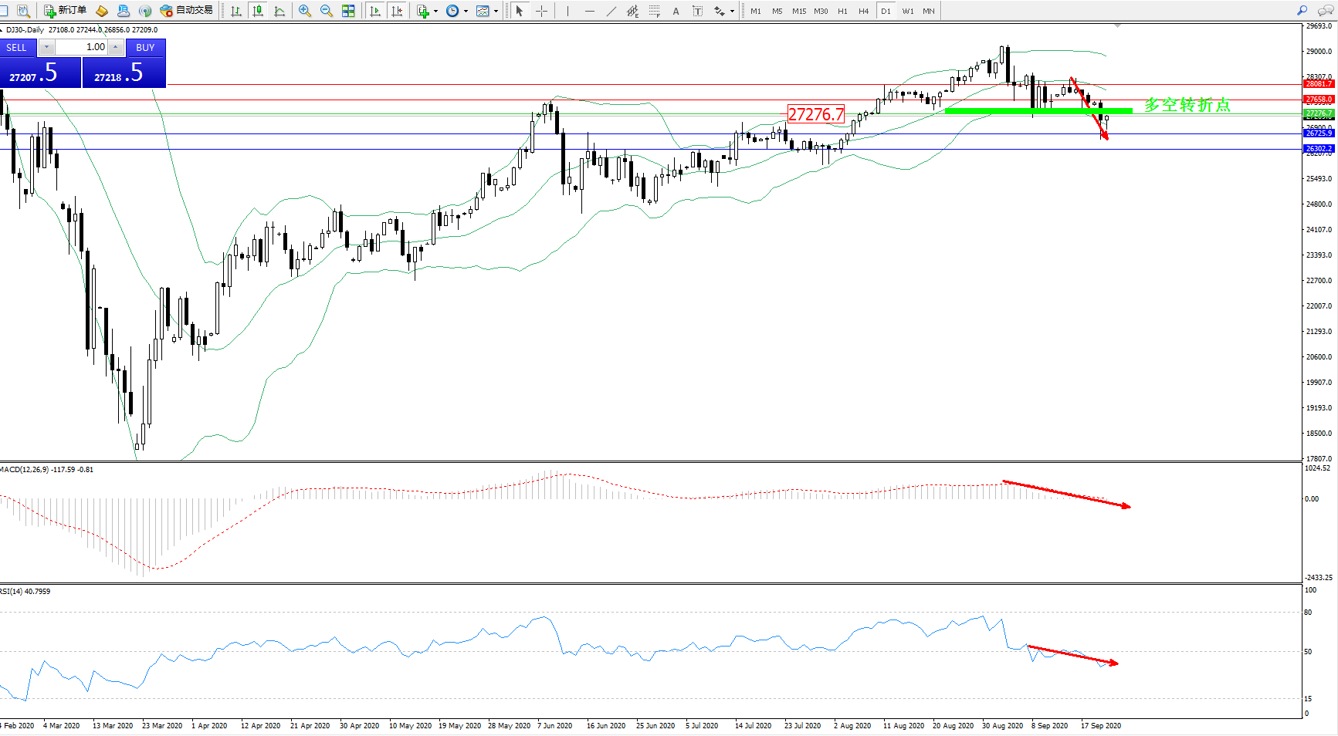The image size is (1338, 736).
Task: Choose the Fibonacci retracement tool
Action: point(655,11)
